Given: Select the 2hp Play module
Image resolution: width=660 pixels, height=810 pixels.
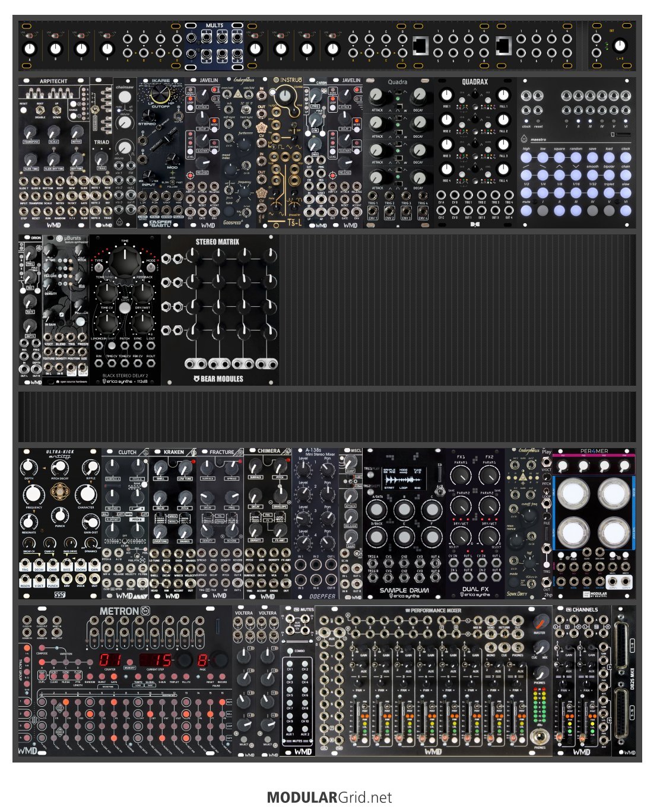Looking at the screenshot, I should pos(547,523).
